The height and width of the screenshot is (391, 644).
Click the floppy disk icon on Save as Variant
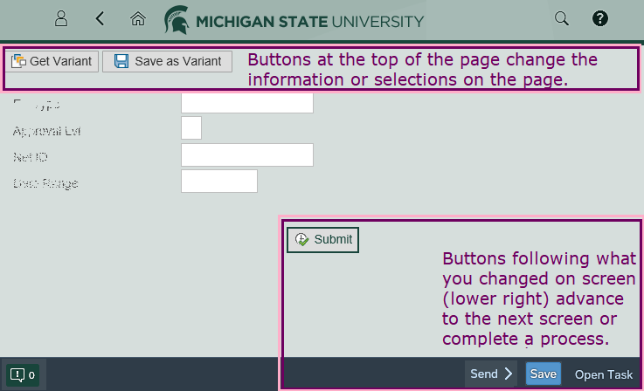(122, 61)
